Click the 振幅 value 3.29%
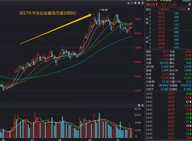Screen dimensions: 192x141 click(165, 70)
